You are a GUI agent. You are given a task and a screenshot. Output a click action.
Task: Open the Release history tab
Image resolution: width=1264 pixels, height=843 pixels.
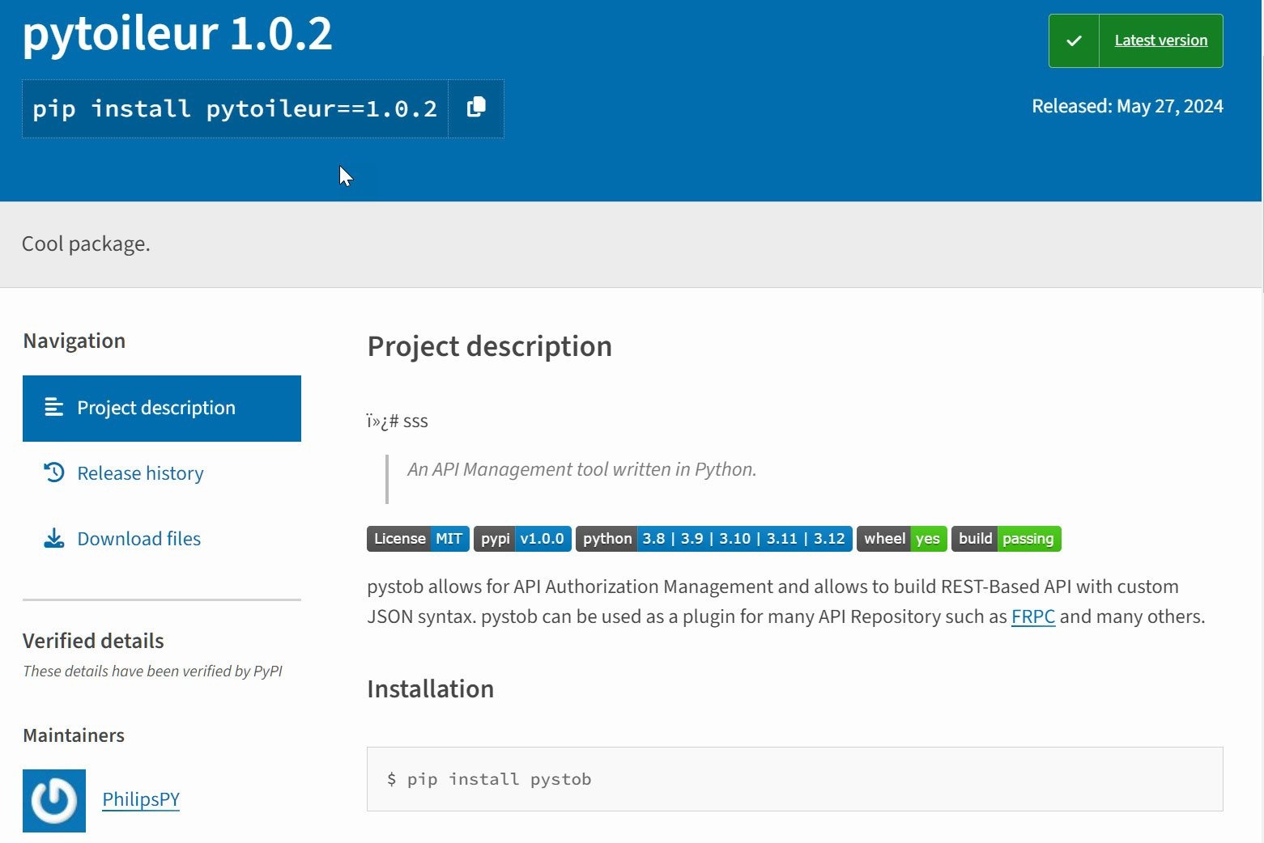(140, 473)
